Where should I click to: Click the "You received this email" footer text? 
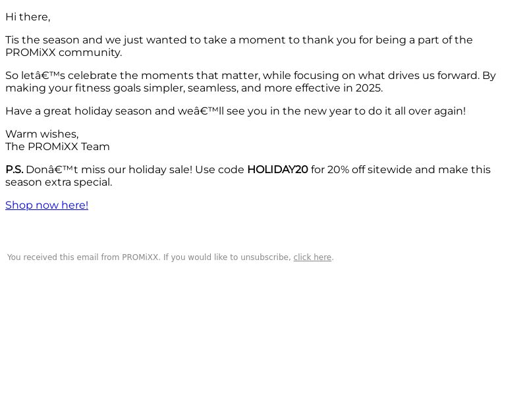53,257
